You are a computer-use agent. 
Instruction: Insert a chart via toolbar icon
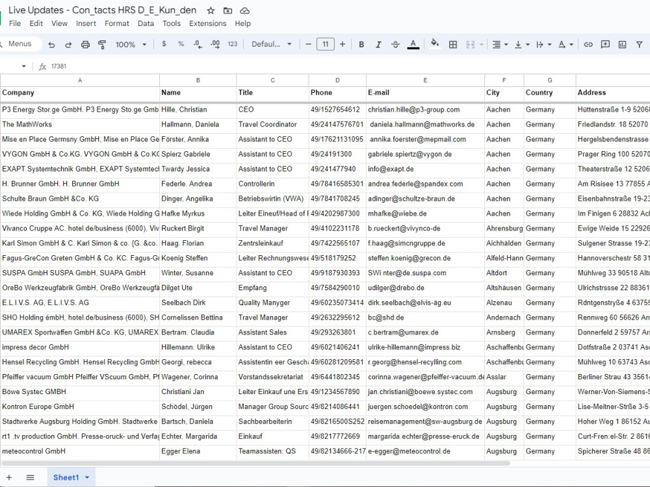pyautogui.click(x=622, y=44)
